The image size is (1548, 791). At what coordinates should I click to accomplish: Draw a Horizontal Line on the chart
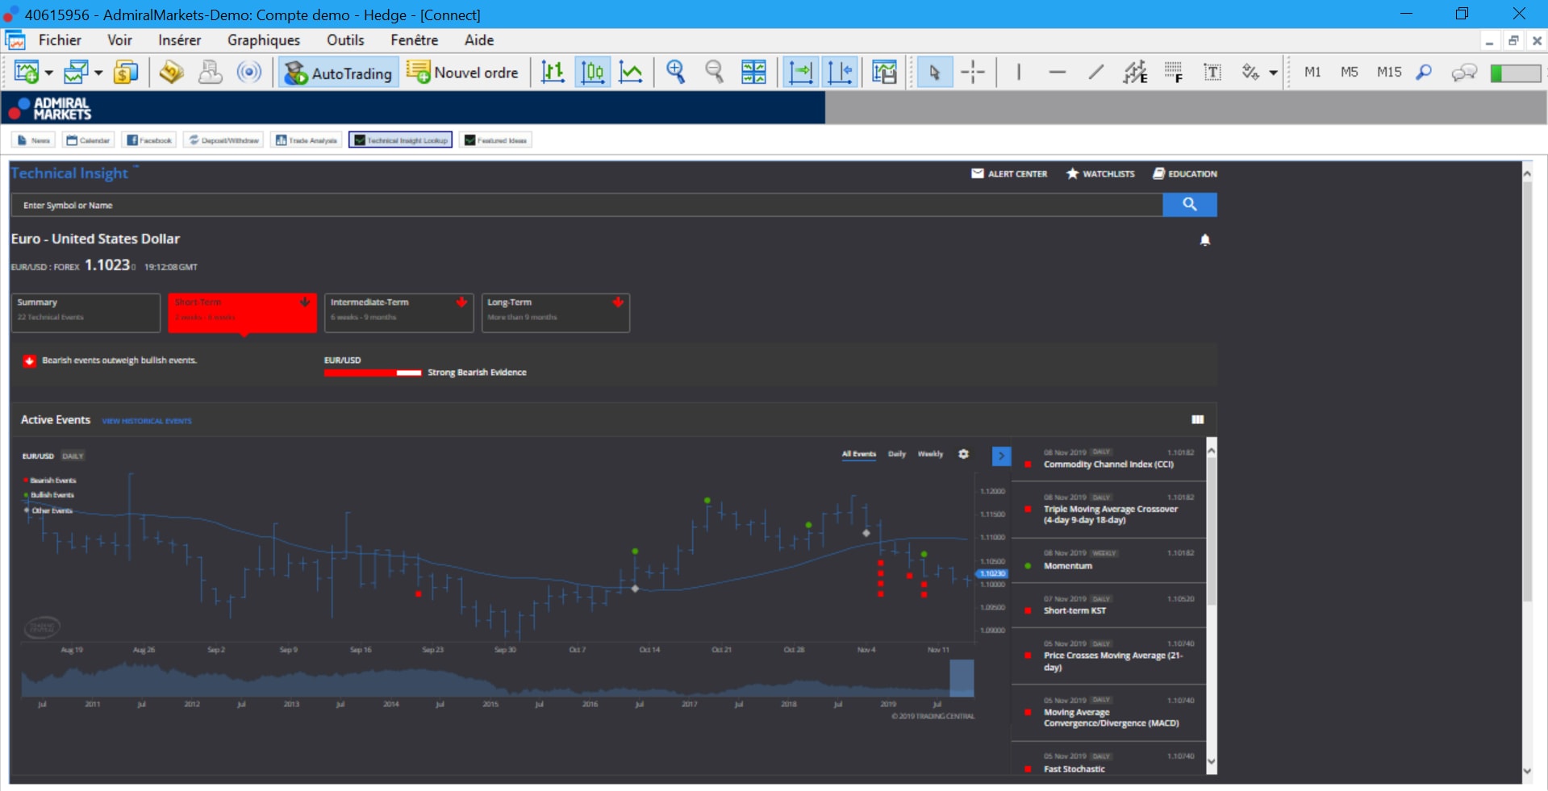click(x=1057, y=72)
